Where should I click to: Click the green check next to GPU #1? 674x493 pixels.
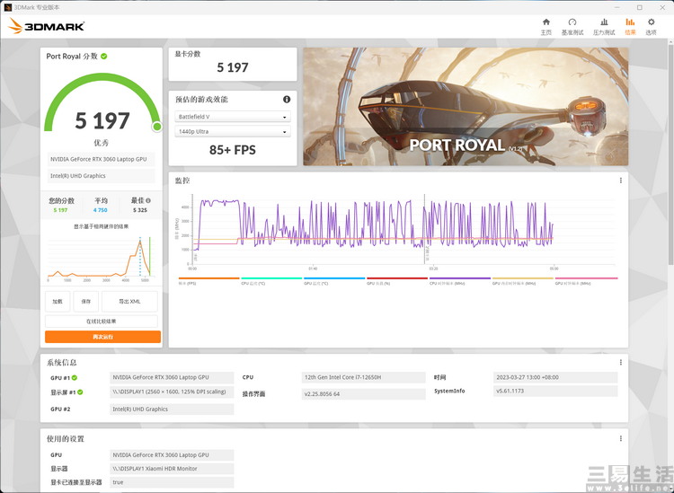point(75,377)
